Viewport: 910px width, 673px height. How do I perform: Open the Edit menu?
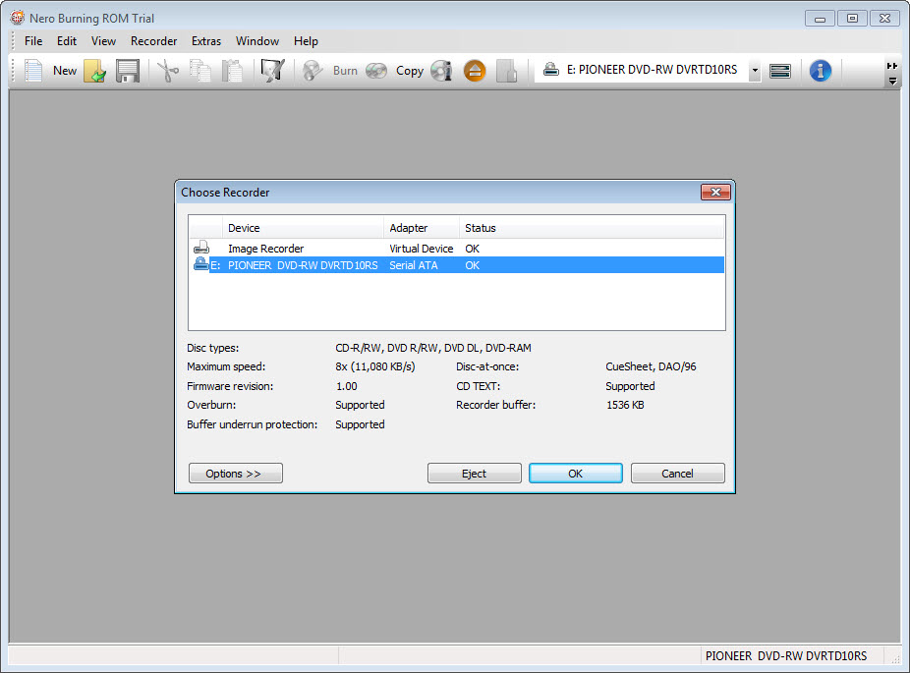pyautogui.click(x=67, y=41)
